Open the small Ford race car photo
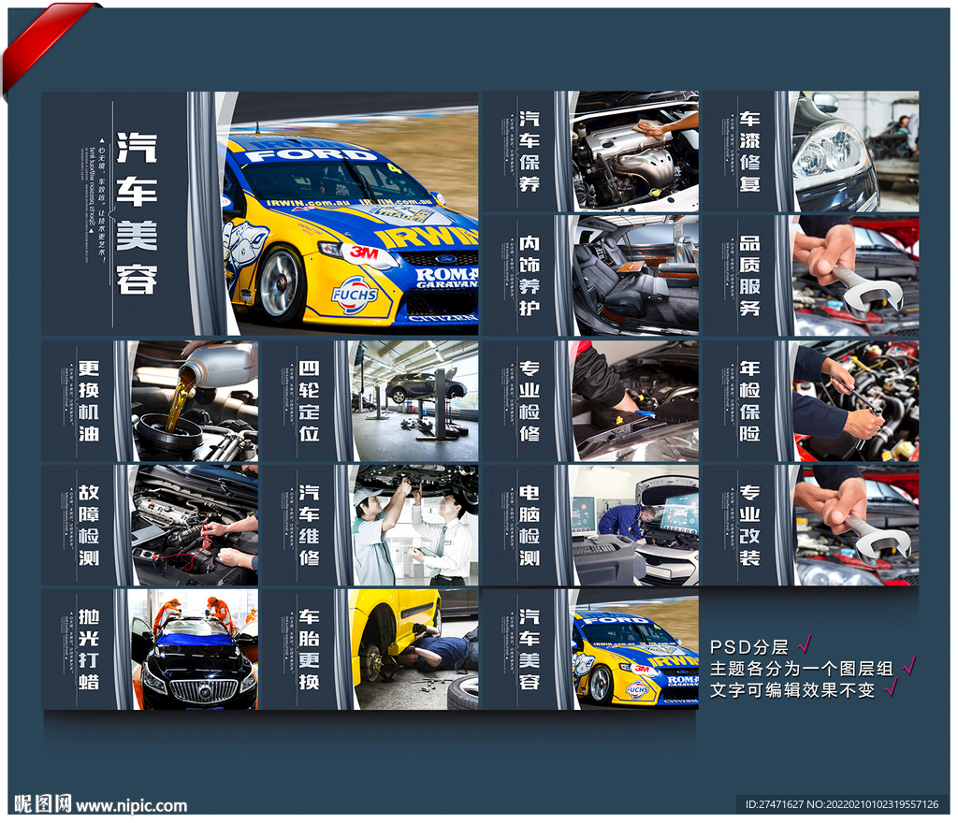This screenshot has width=958, height=823. coord(635,650)
